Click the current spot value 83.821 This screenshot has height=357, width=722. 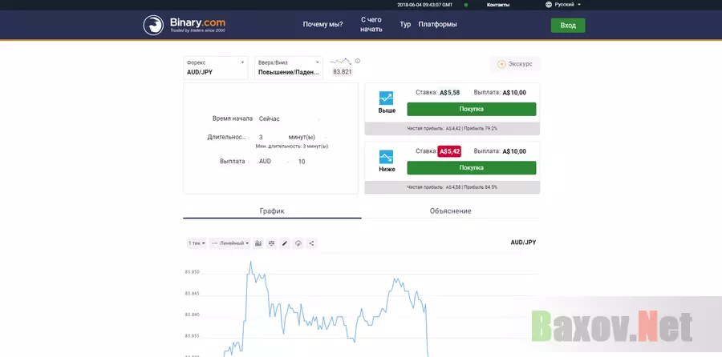(342, 72)
